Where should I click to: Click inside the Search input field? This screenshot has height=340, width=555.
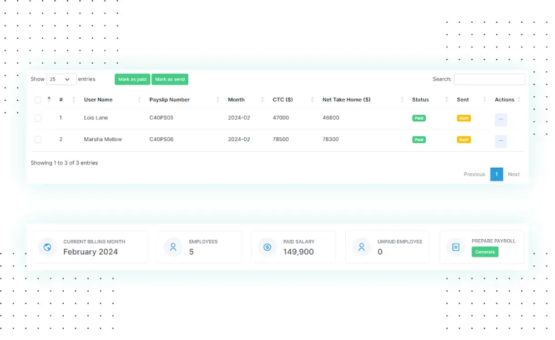click(x=490, y=79)
